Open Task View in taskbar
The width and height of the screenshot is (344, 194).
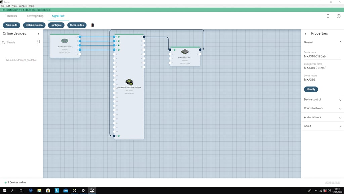click(21, 191)
